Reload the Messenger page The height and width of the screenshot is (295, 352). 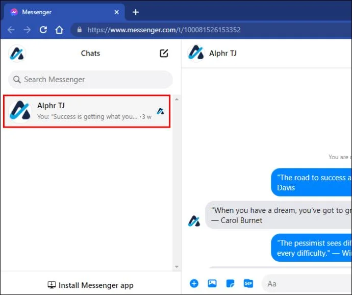click(43, 30)
